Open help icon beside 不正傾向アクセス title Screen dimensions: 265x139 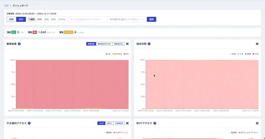pos(29,123)
